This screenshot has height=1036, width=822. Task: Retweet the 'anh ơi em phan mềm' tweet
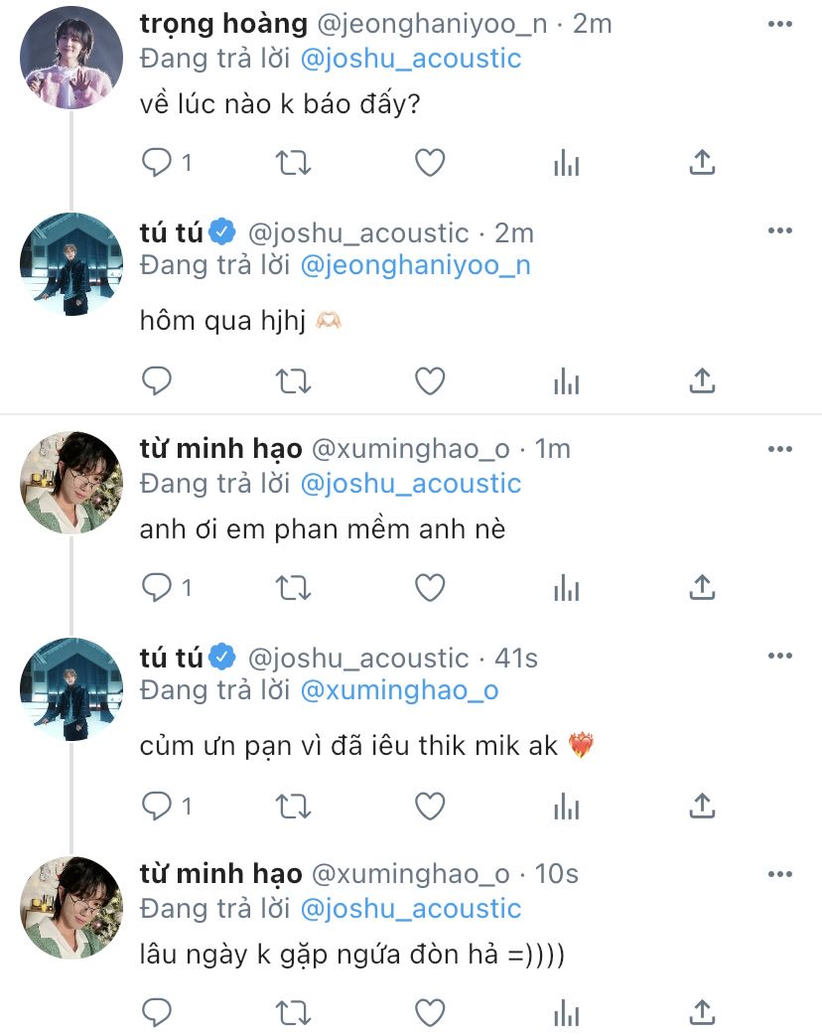(293, 587)
